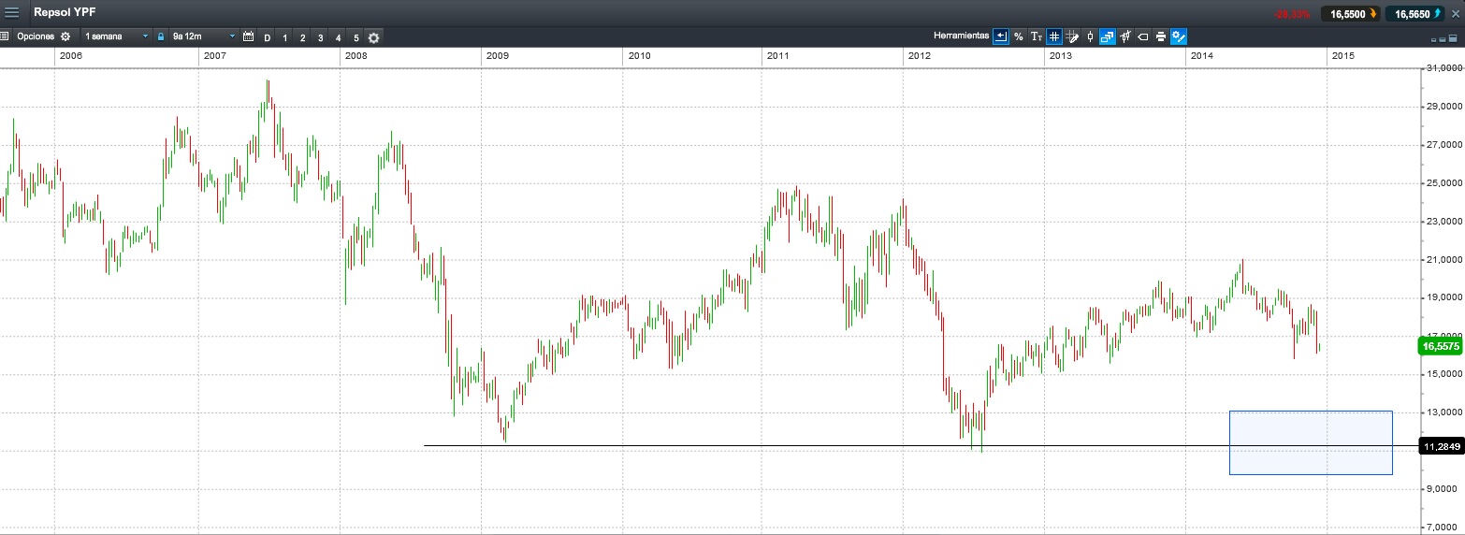Toggle the blue time range lock
Viewport: 1465px width, 535px height.
pos(161,36)
